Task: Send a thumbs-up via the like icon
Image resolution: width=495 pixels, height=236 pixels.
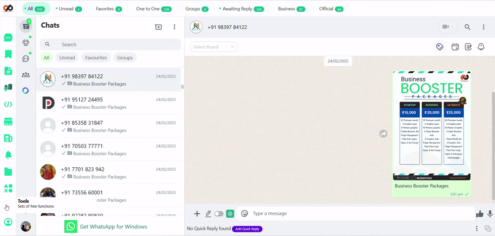Action: coord(479,214)
